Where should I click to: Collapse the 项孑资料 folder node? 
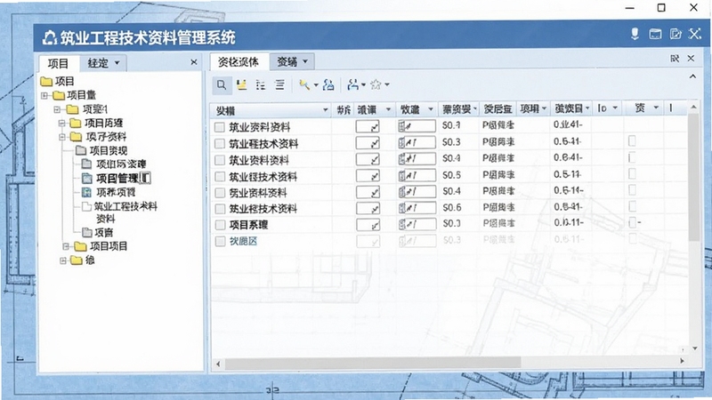click(62, 137)
